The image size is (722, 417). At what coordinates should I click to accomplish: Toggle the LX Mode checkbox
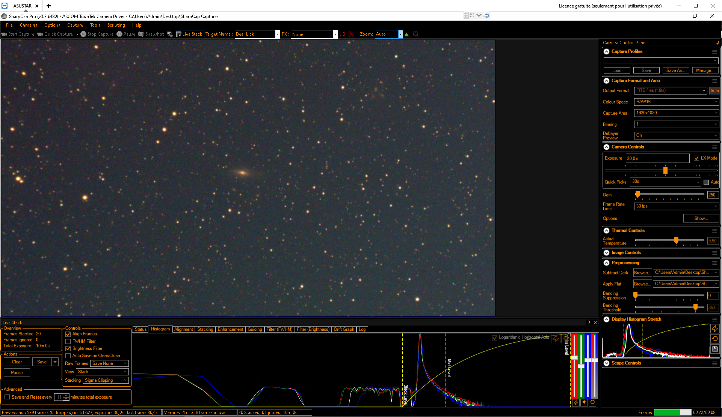[696, 158]
